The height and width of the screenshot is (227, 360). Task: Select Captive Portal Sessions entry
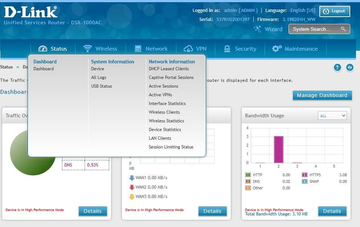(171, 77)
